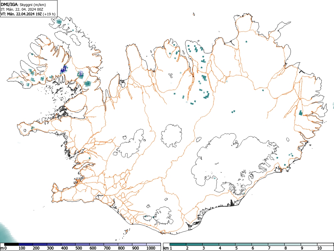
Task: Select the '800' label on the meter legend
Action: click(x=121, y=248)
